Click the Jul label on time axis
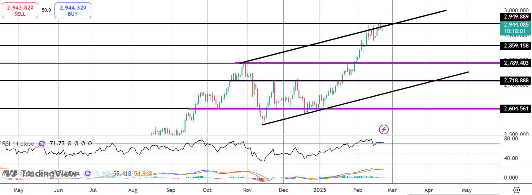 point(93,190)
